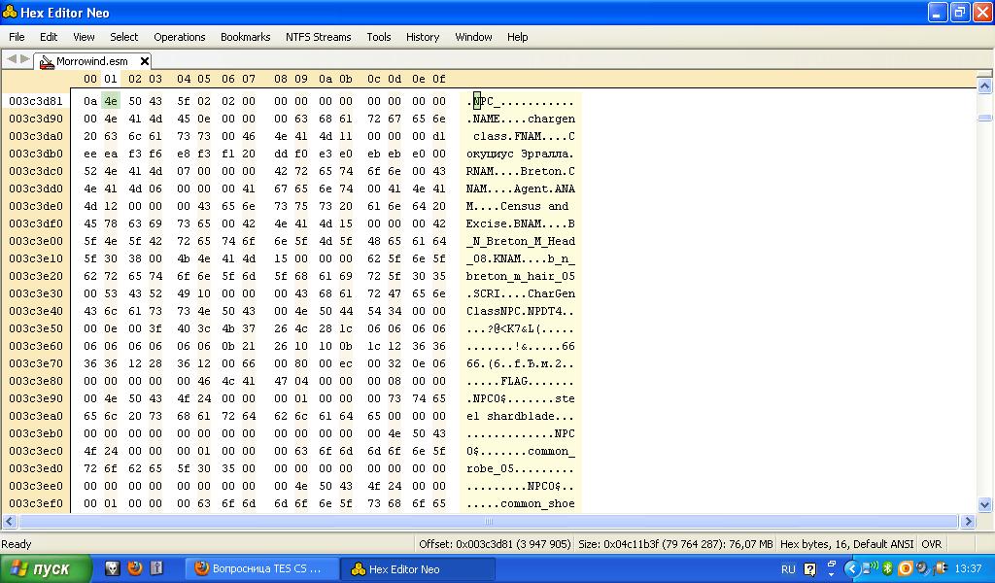
Task: Open the Bookmarks menu
Action: 245,37
